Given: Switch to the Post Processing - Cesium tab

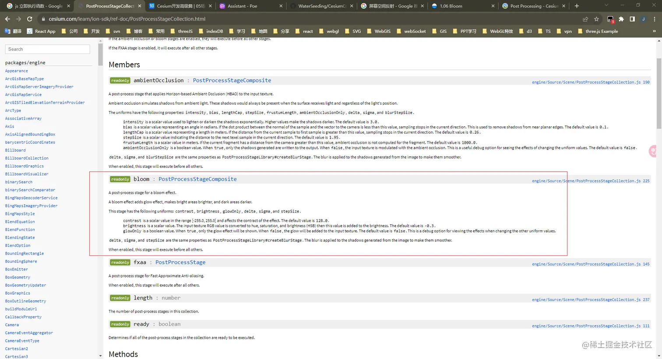Looking at the screenshot, I should [x=534, y=6].
